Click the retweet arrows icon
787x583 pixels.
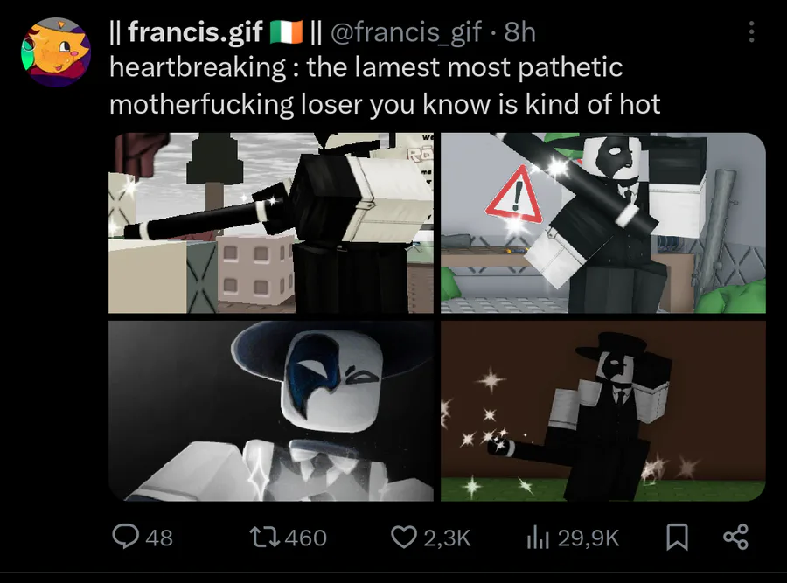pos(263,538)
